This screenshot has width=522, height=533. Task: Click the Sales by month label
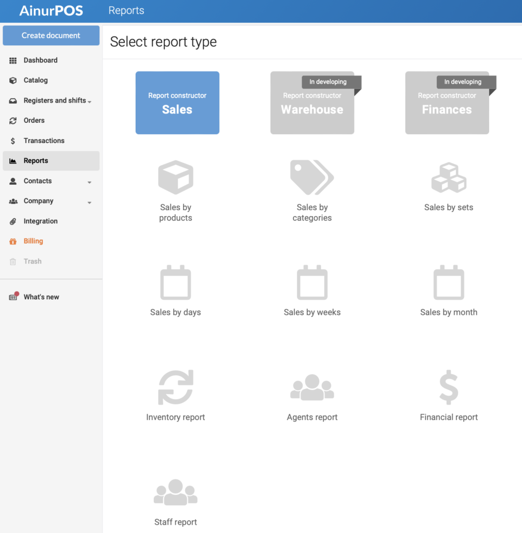pyautogui.click(x=449, y=312)
